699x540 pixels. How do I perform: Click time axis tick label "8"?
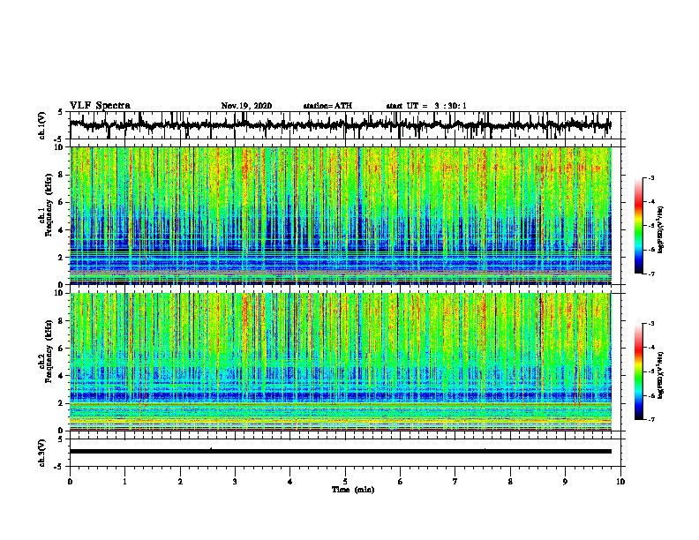(x=510, y=482)
